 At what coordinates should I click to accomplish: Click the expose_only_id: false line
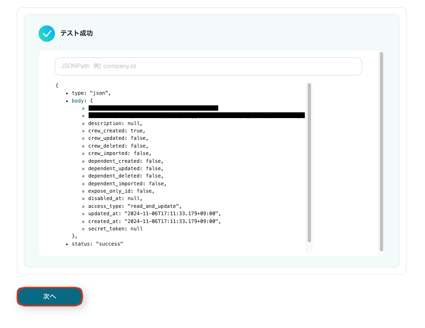(x=121, y=191)
